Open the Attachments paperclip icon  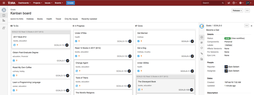(202, 53)
